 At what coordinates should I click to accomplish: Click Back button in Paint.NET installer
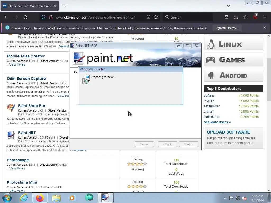(168, 144)
